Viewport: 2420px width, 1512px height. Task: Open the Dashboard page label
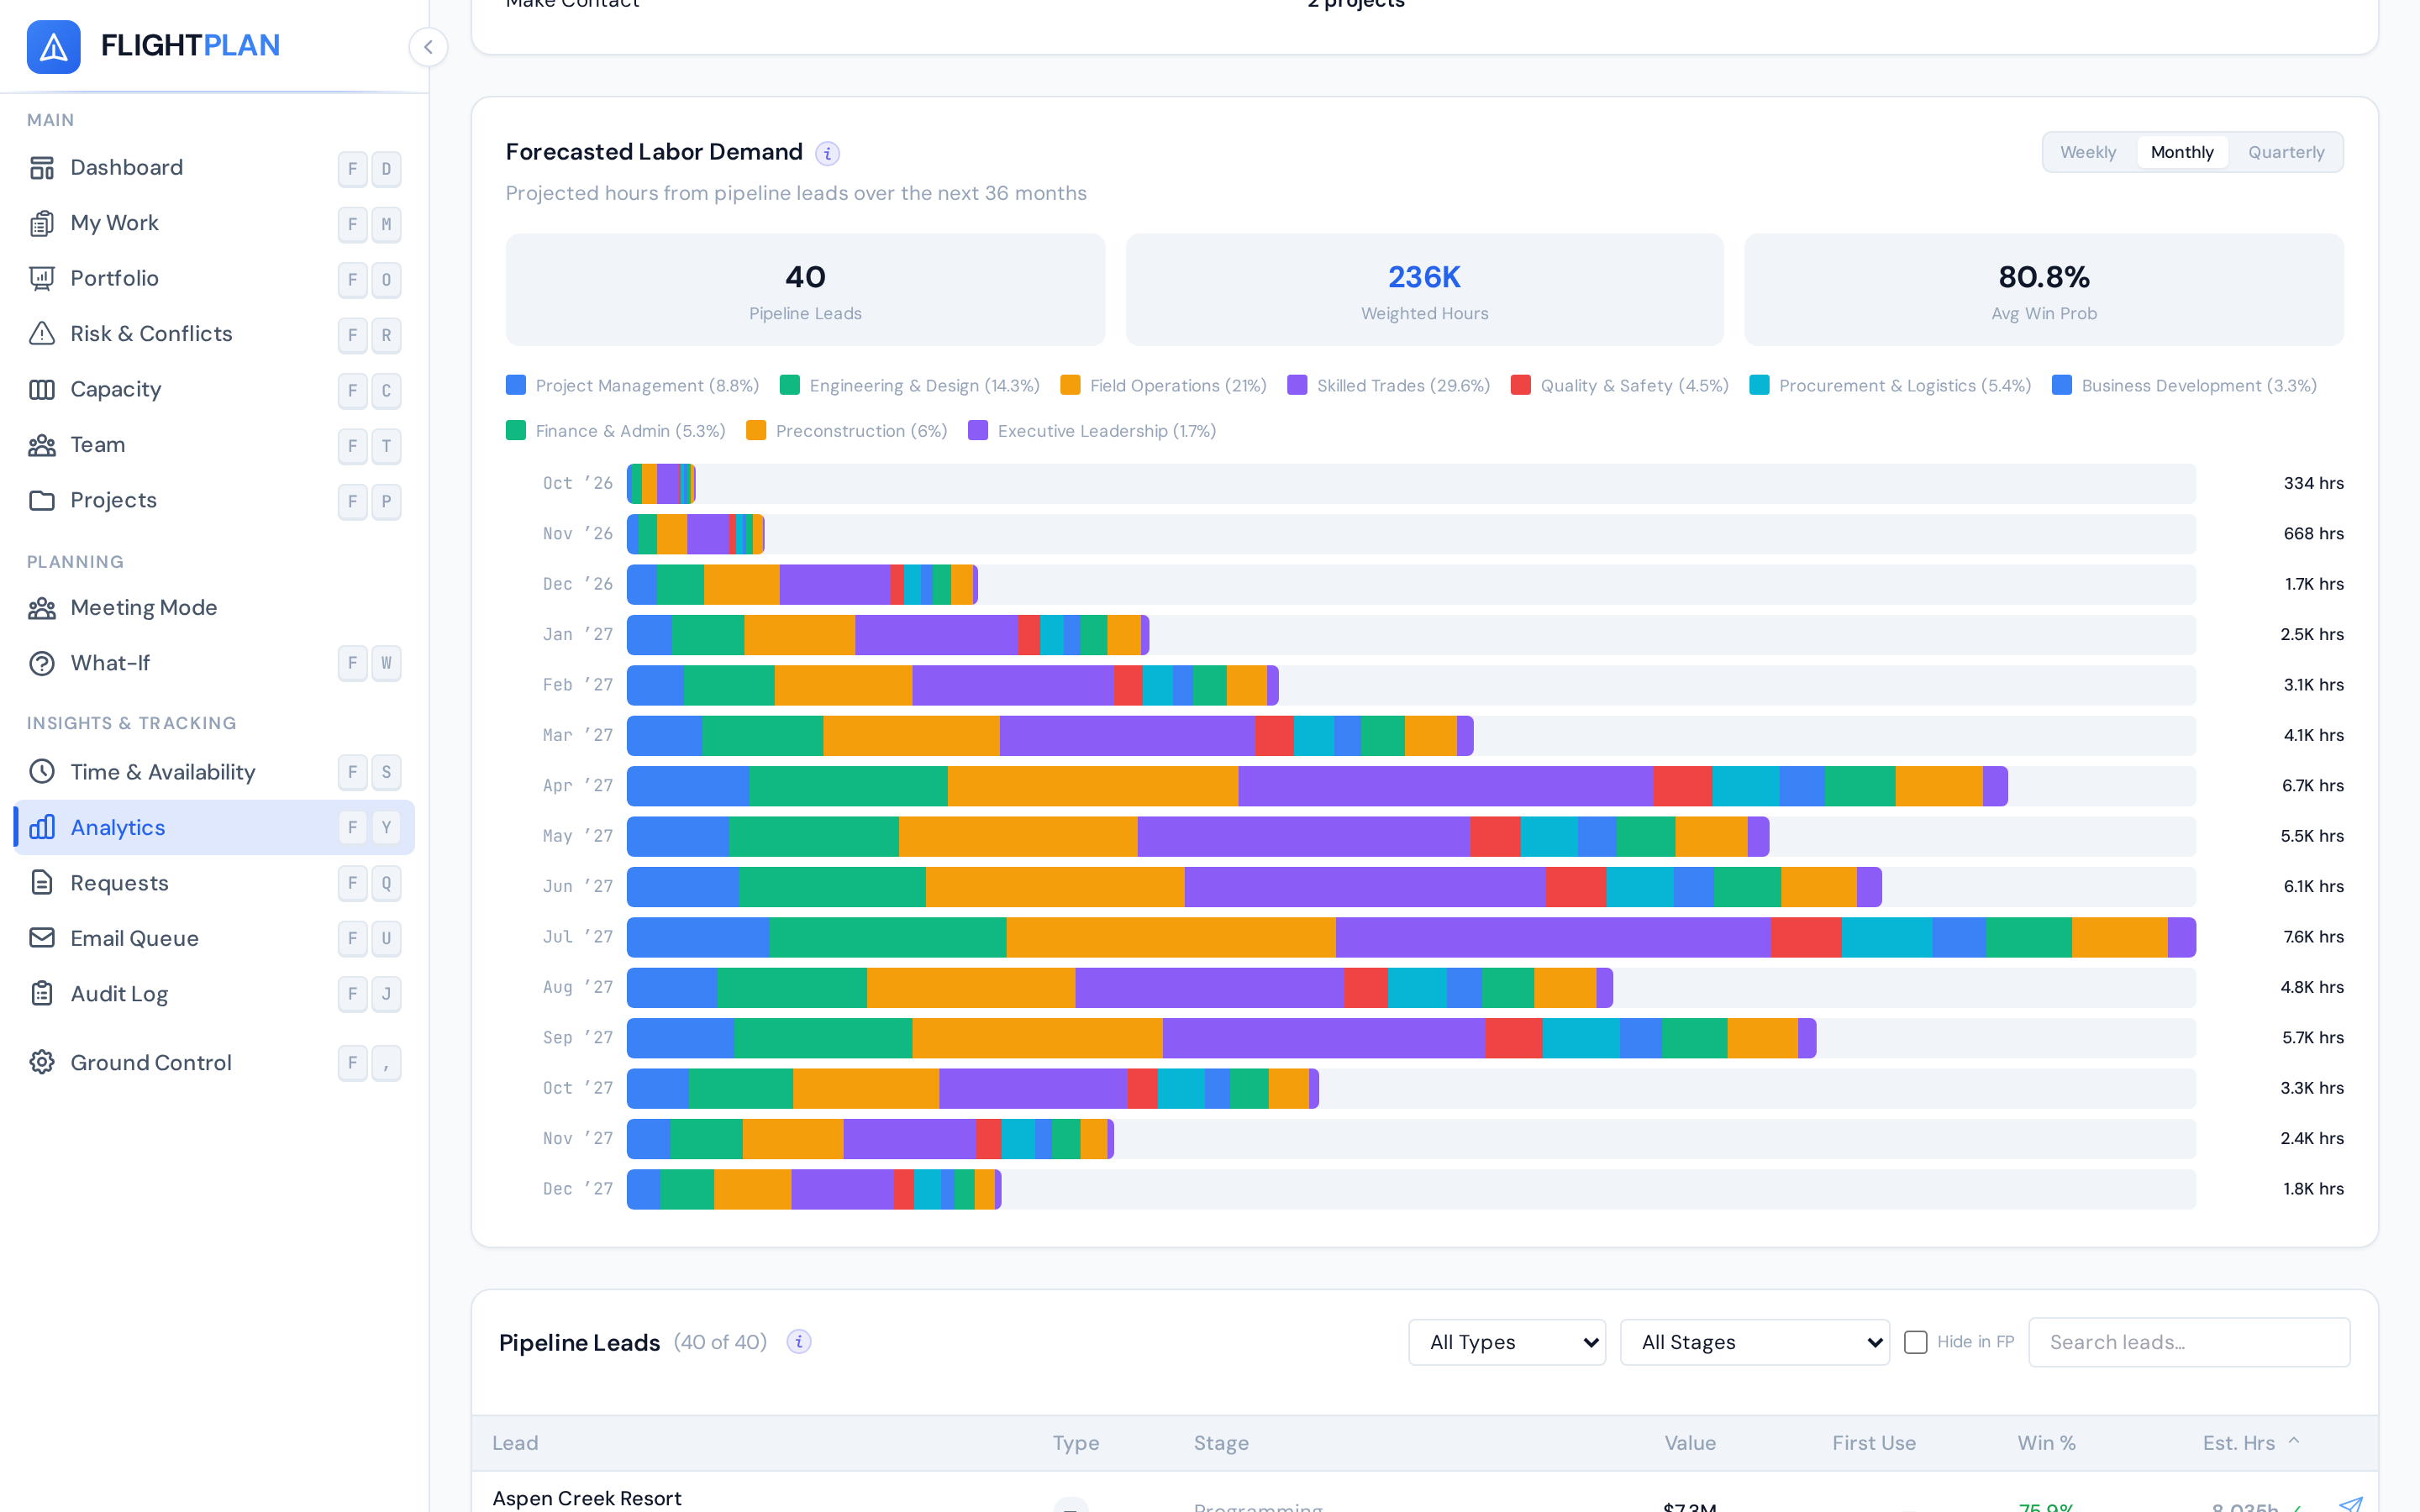pyautogui.click(x=127, y=168)
